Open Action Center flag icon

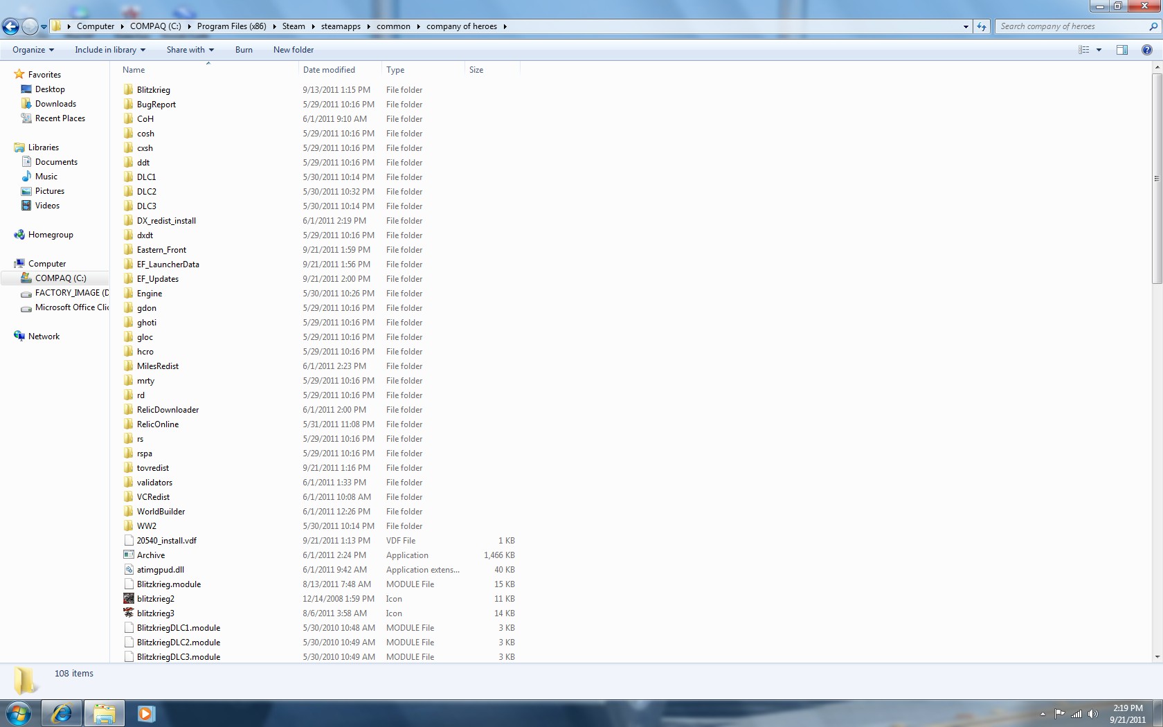pos(1059,714)
